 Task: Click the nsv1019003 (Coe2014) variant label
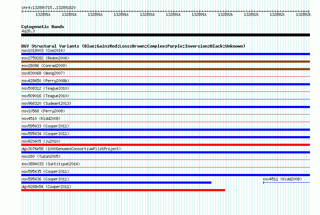(x=43, y=50)
